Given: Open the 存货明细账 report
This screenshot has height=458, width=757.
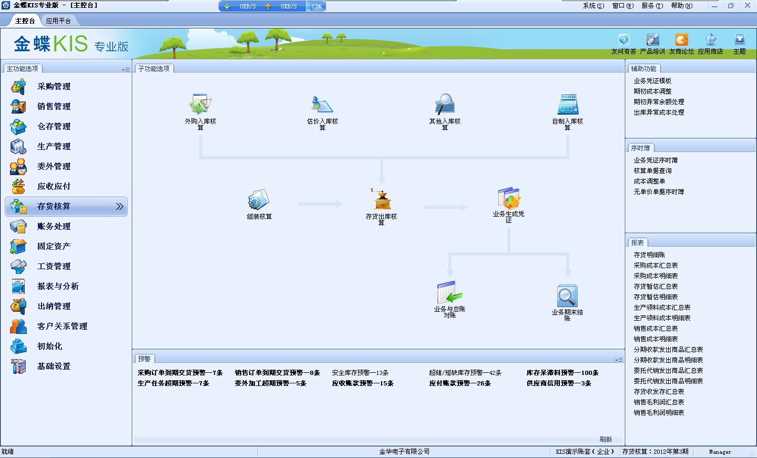Looking at the screenshot, I should [x=649, y=255].
